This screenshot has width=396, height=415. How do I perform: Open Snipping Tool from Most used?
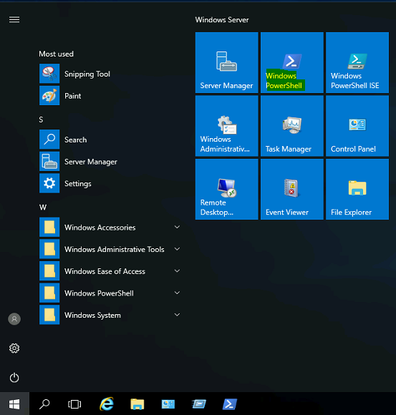[111, 74]
